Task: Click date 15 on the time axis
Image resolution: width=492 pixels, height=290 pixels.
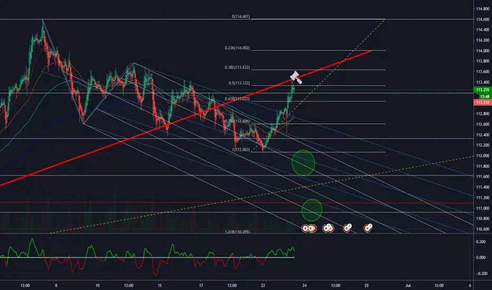Action: pyautogui.click(x=160, y=285)
